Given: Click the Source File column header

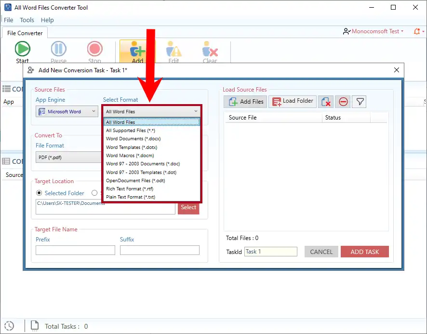Looking at the screenshot, I should coord(273,118).
